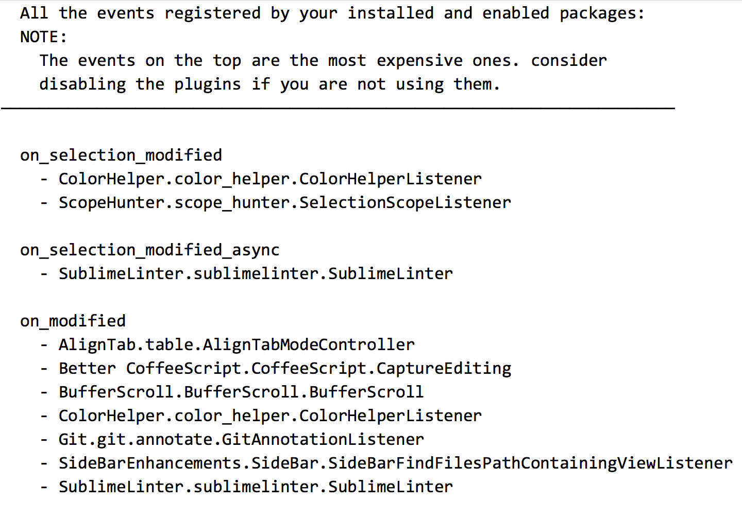Screen dimensions: 742x518
Task: Click the word 'packages:' in header
Action: point(602,13)
